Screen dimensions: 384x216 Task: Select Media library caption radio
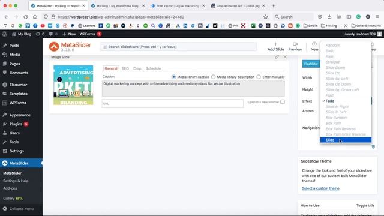pyautogui.click(x=173, y=77)
